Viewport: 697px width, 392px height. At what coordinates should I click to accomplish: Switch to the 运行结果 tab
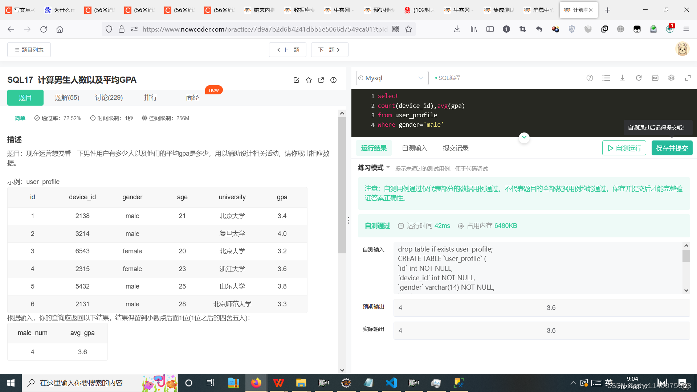pos(374,148)
